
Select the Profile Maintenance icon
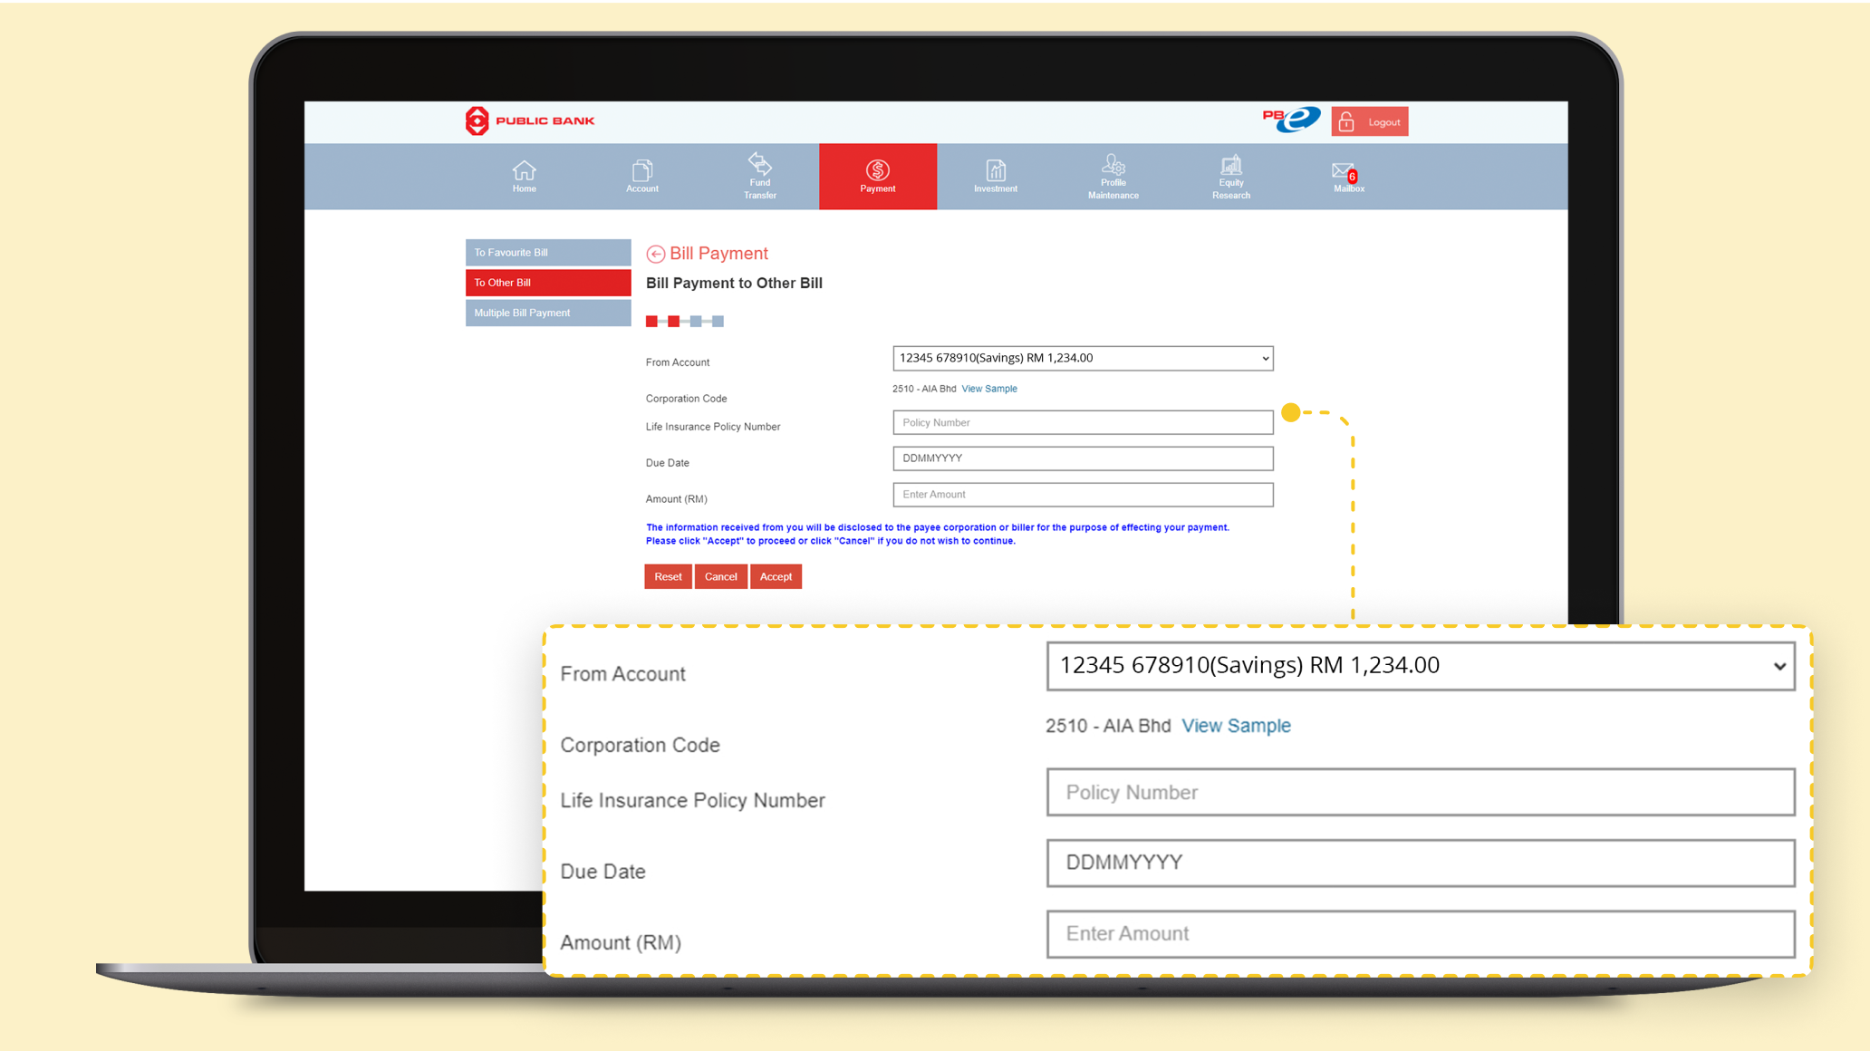(1113, 176)
